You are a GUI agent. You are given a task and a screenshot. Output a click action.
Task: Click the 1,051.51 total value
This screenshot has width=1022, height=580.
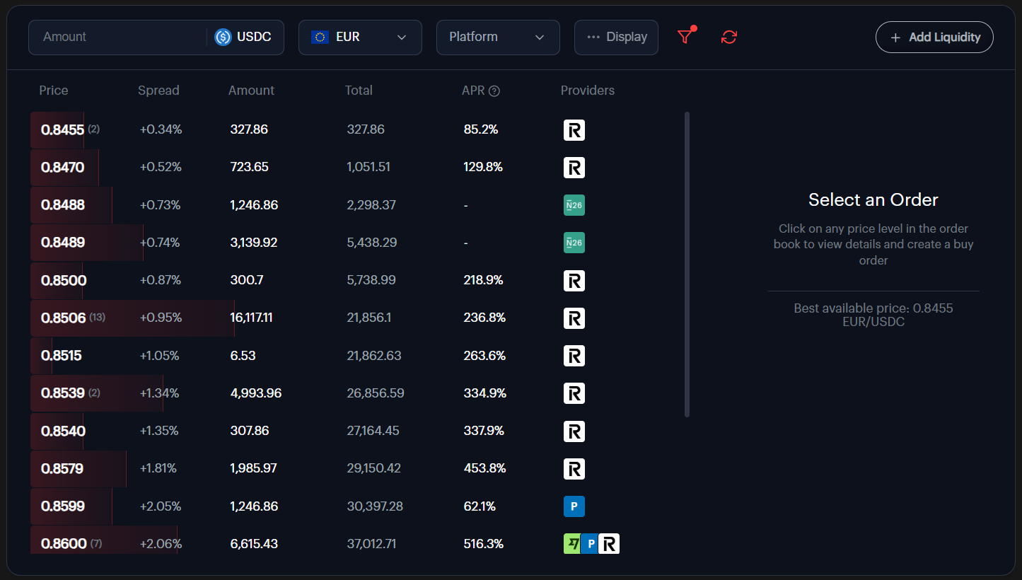368,168
